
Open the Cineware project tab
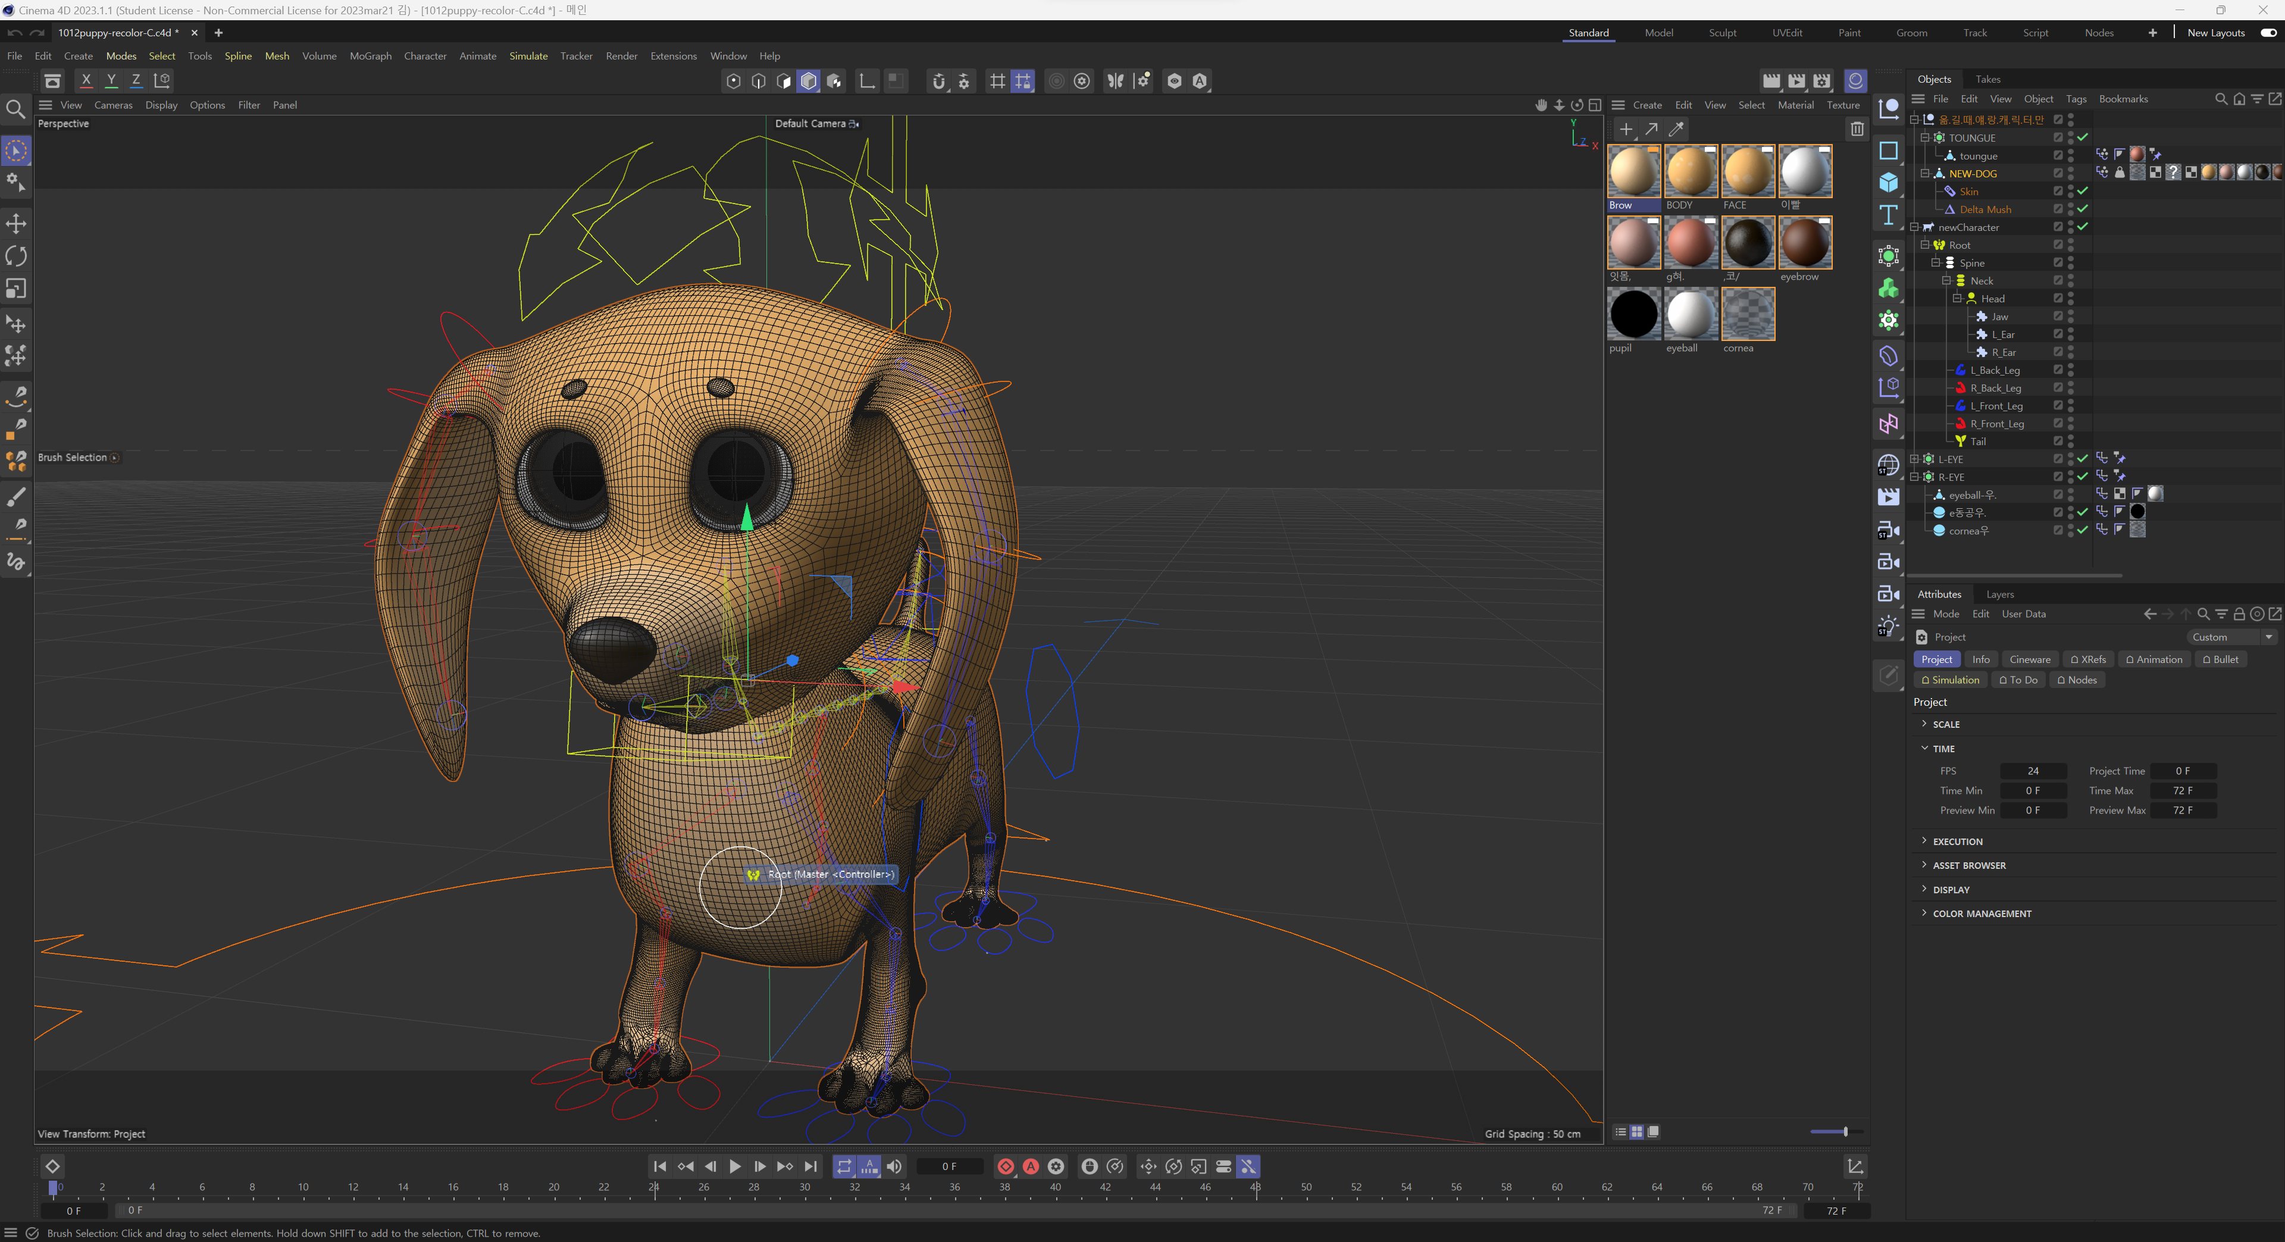click(x=2030, y=659)
